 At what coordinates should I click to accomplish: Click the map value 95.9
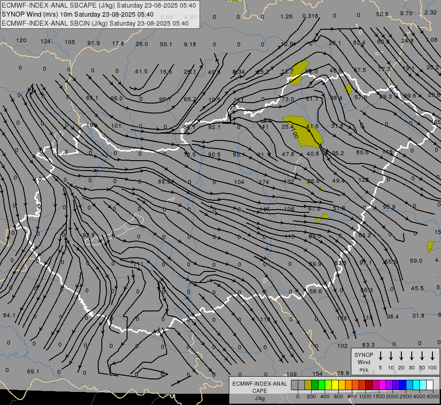389,207
